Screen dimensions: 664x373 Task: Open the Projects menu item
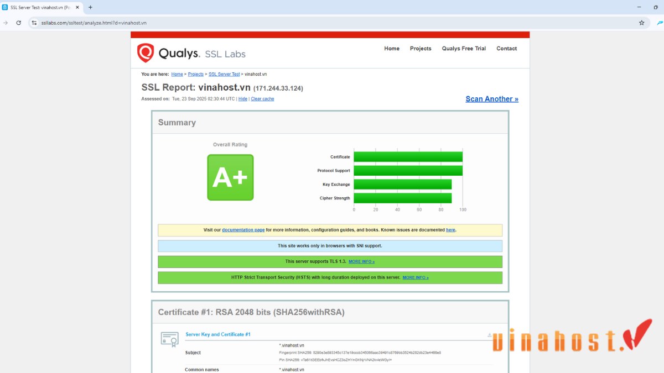pos(420,49)
